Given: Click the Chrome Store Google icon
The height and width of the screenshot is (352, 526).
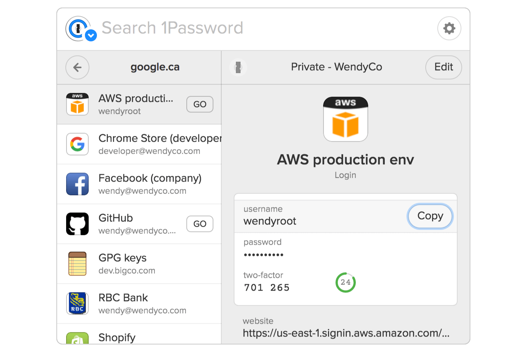Looking at the screenshot, I should (77, 144).
